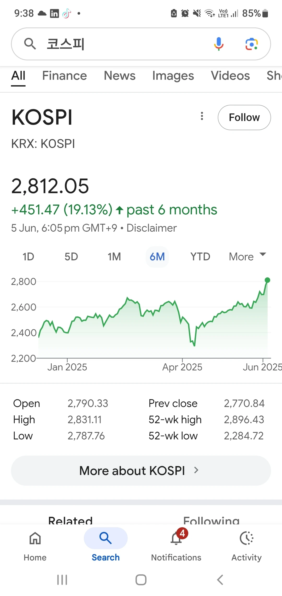Switch chart to YTD range
Viewport: 282px width, 596px height.
(x=200, y=257)
